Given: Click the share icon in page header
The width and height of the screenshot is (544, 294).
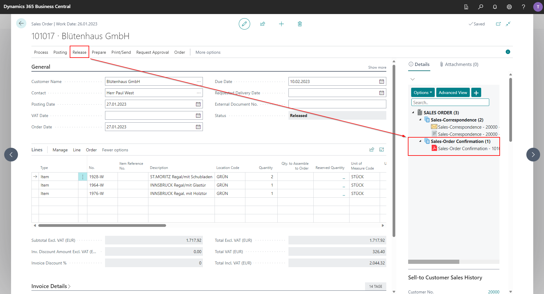Looking at the screenshot, I should pyautogui.click(x=263, y=24).
